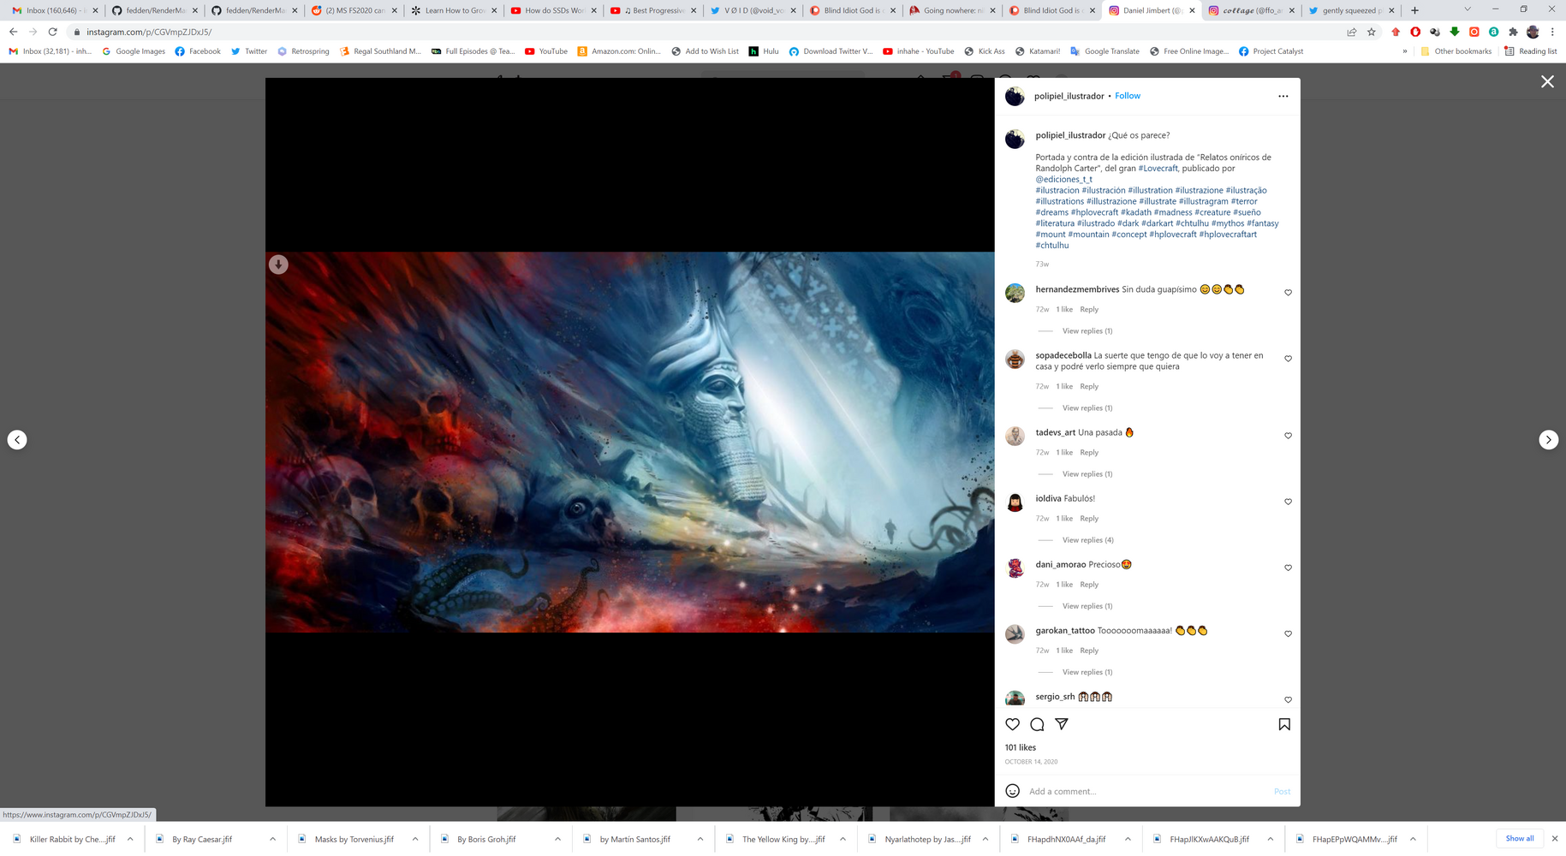Follow polipiel_ilustrador
1566x856 pixels.
1128,96
